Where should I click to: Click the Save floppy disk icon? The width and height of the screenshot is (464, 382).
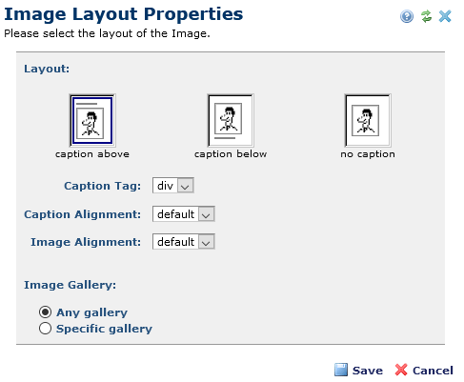[341, 370]
